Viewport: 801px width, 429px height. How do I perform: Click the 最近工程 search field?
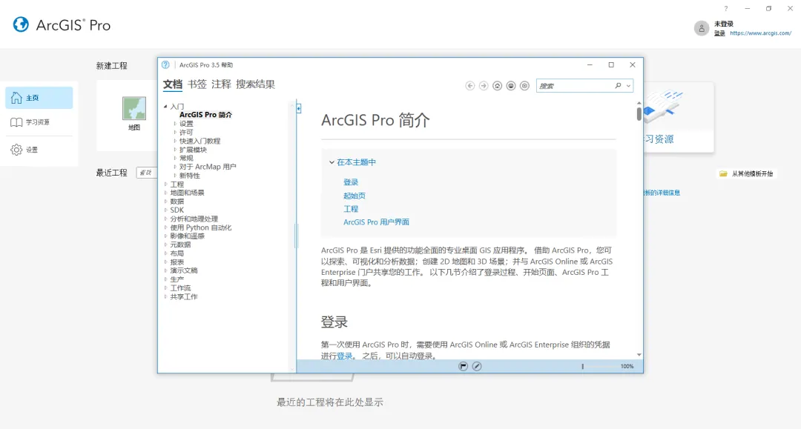pos(147,173)
